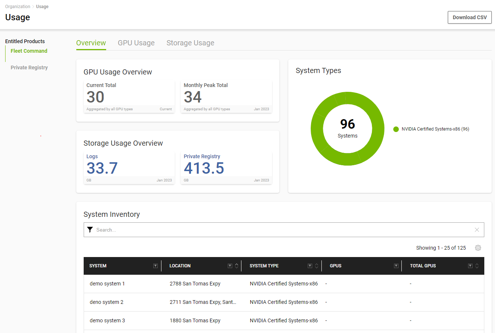Switch to the GPU Usage tab

click(x=136, y=43)
